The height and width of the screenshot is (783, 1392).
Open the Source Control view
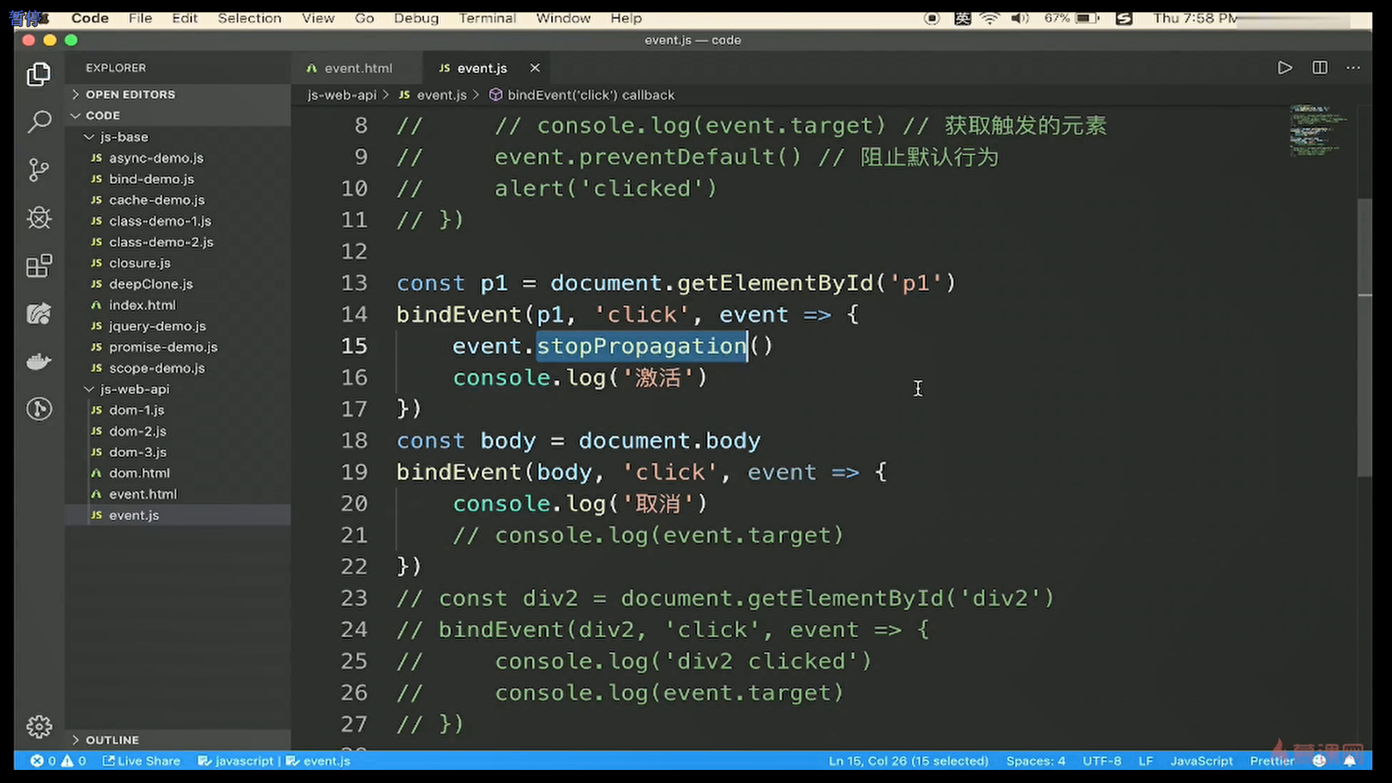point(39,170)
